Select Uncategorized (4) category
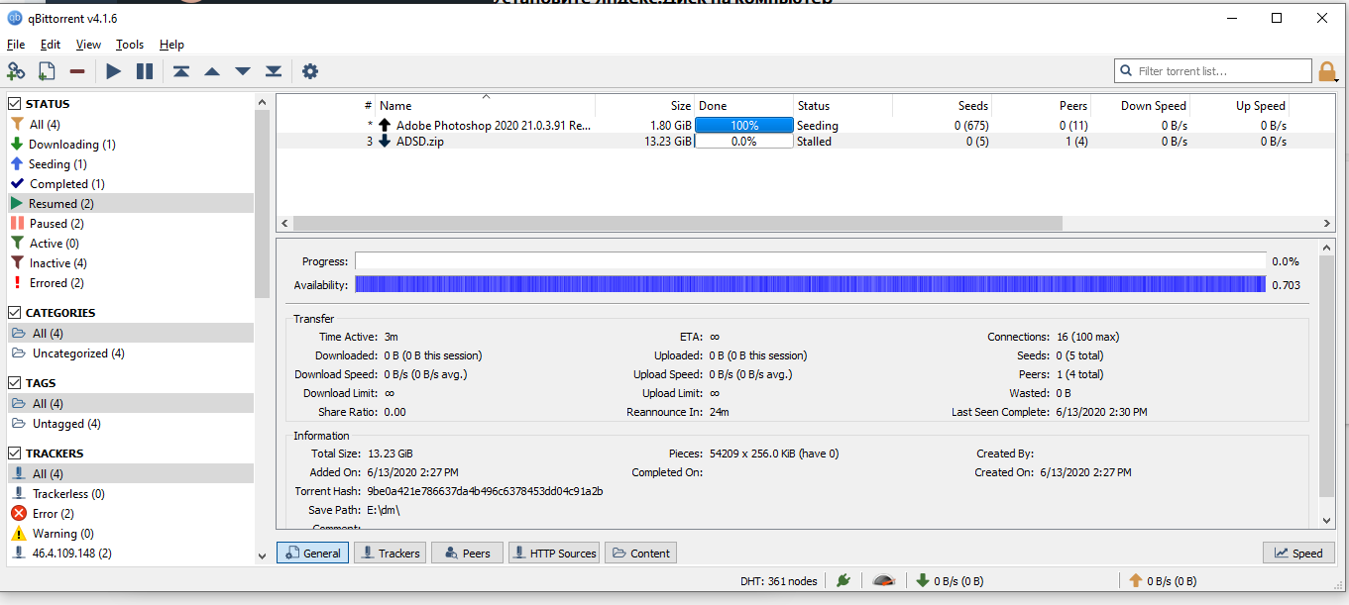Screen dimensions: 1349x605 tap(130, 353)
